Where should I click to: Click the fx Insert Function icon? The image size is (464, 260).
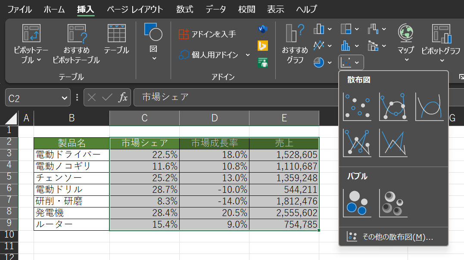pyautogui.click(x=124, y=97)
